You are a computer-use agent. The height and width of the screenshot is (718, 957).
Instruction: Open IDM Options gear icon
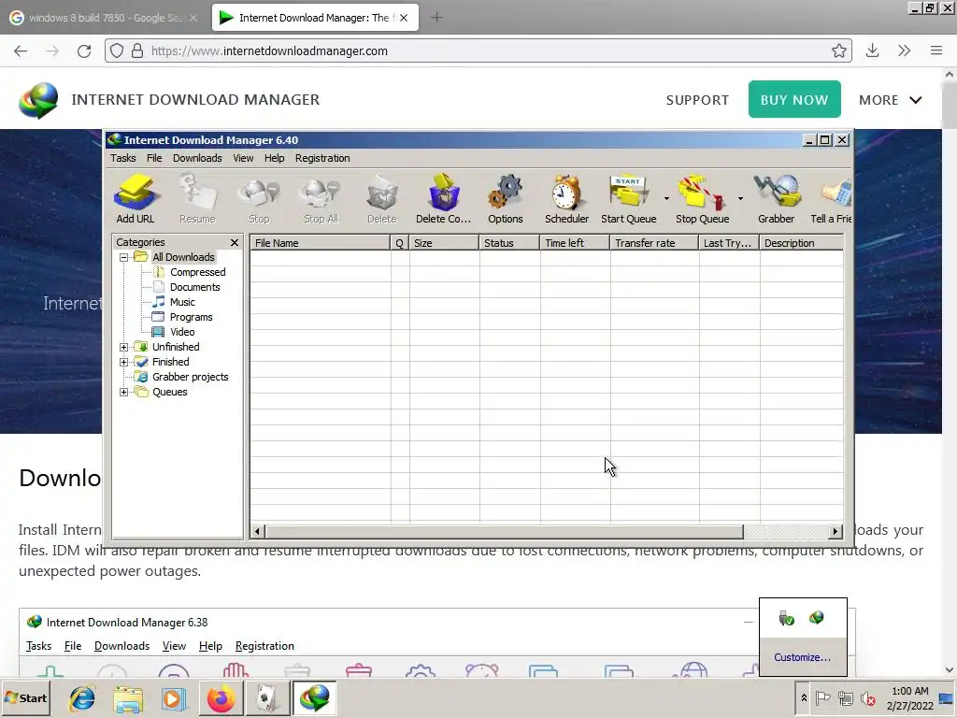[x=506, y=199]
